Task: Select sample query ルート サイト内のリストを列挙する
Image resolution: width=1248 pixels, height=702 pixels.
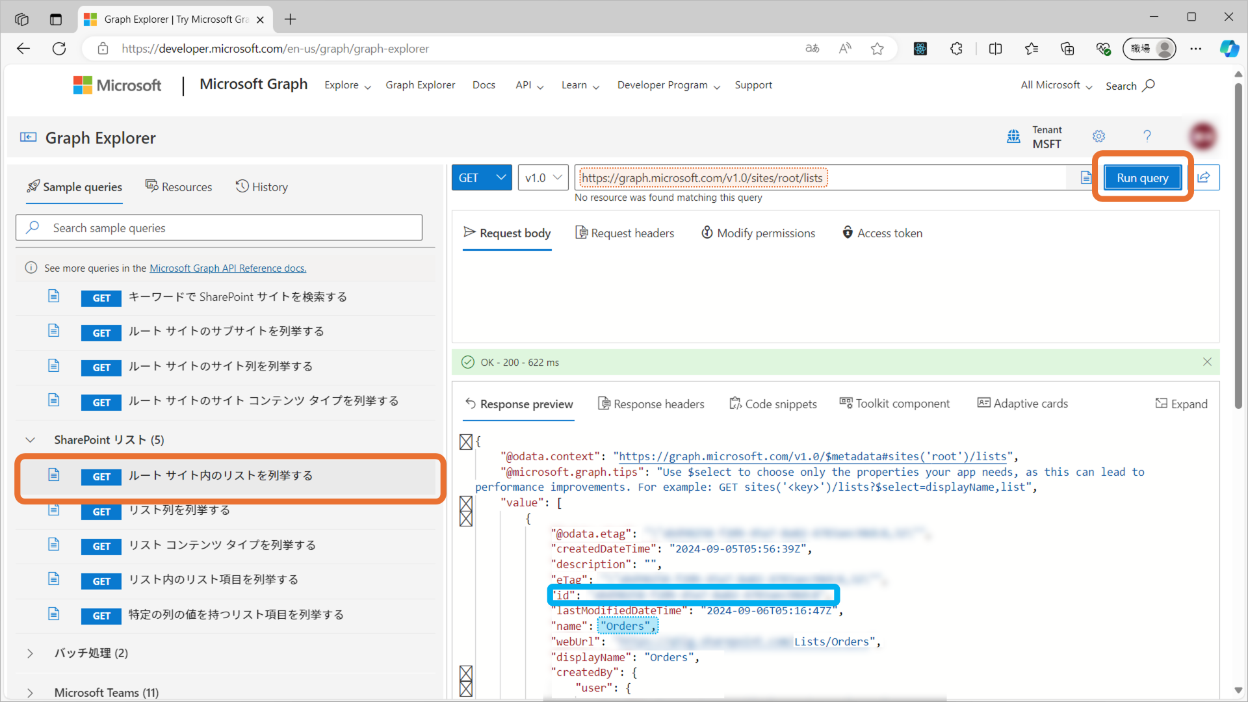Action: 226,476
